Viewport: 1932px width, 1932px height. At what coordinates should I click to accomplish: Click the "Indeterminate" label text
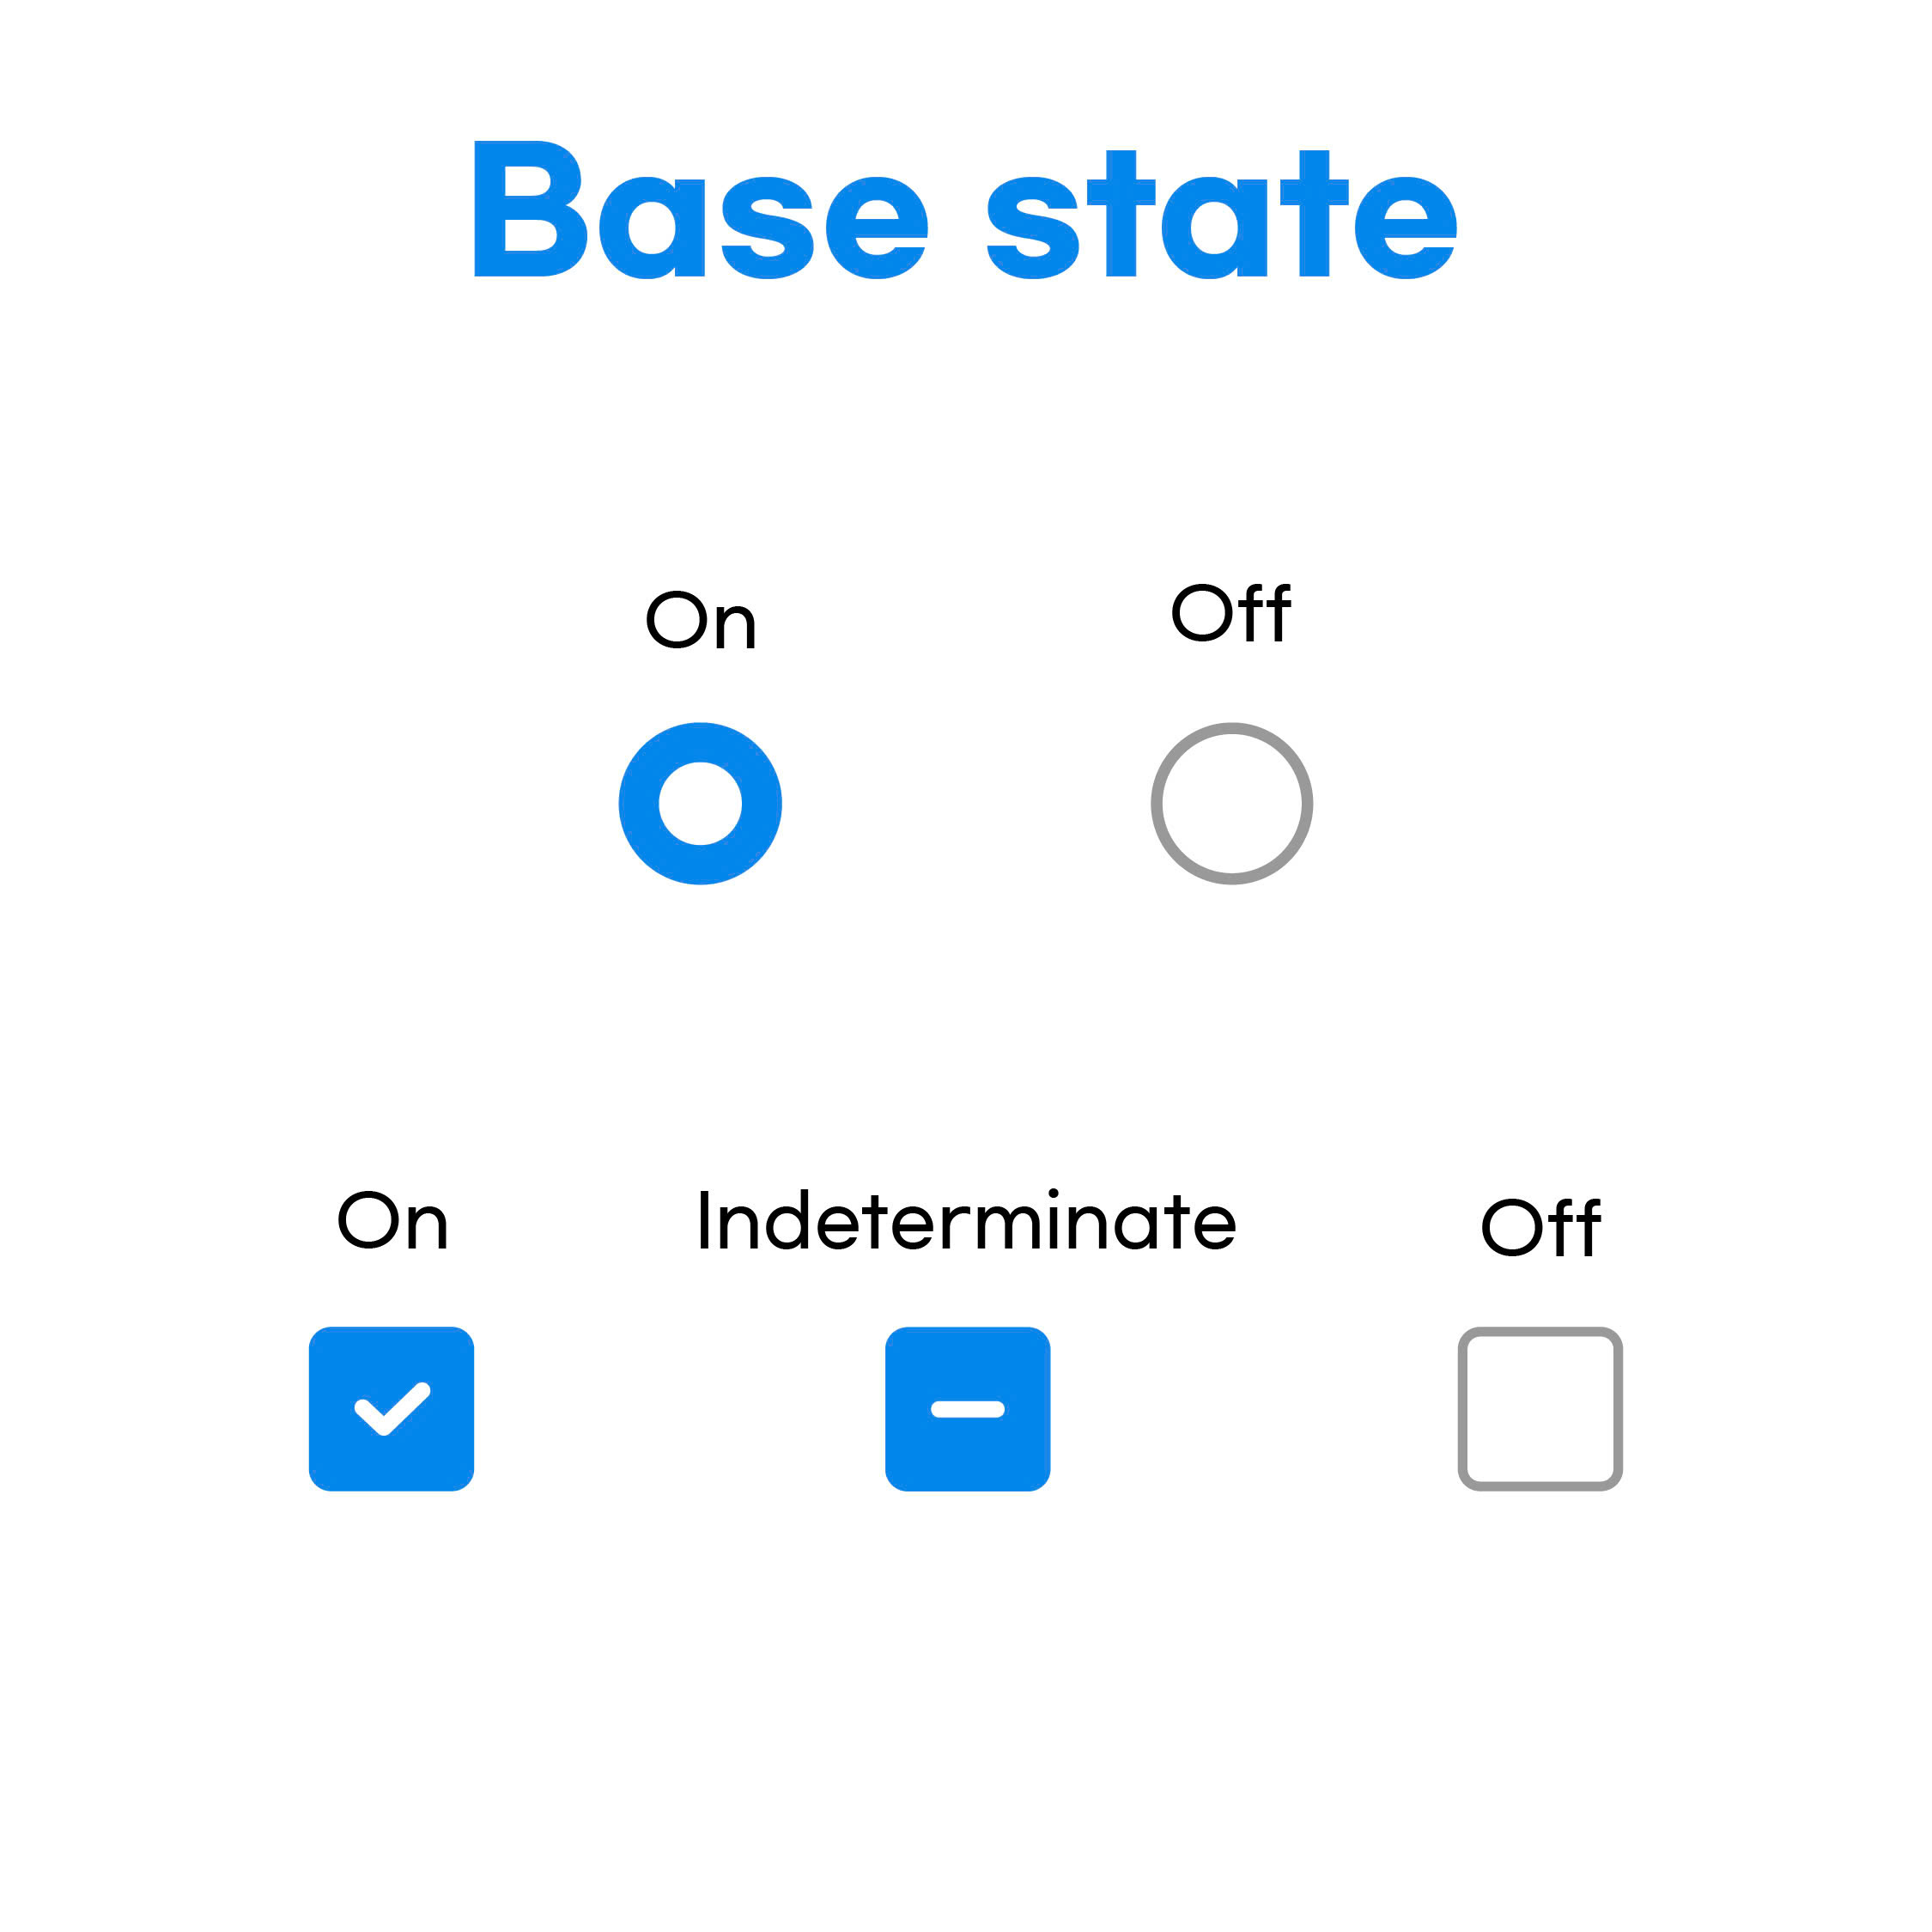point(967,1220)
